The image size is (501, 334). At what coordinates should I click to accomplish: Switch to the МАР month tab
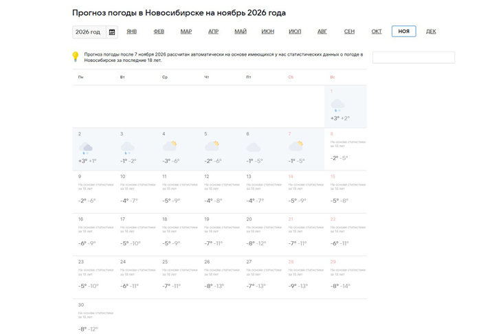tap(186, 32)
